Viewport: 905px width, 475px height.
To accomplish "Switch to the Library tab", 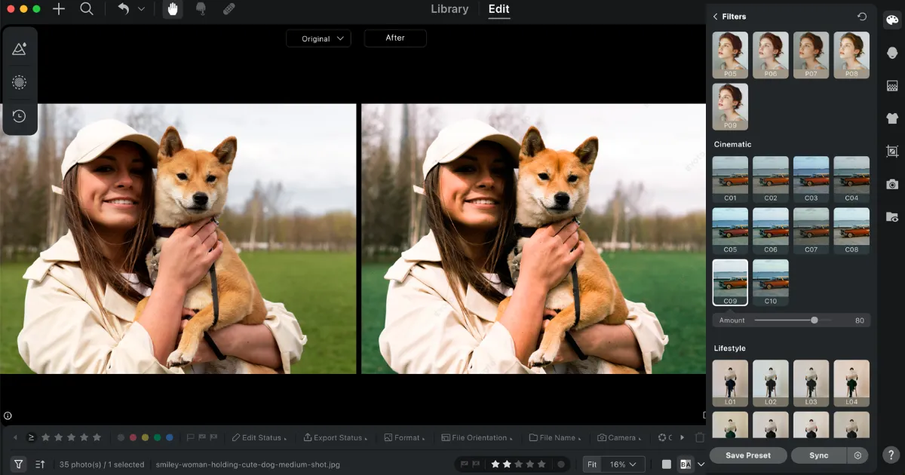I will [449, 9].
